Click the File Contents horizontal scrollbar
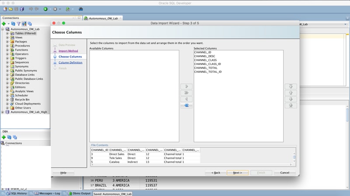Viewport: 350px width, 196px height. [192, 165]
